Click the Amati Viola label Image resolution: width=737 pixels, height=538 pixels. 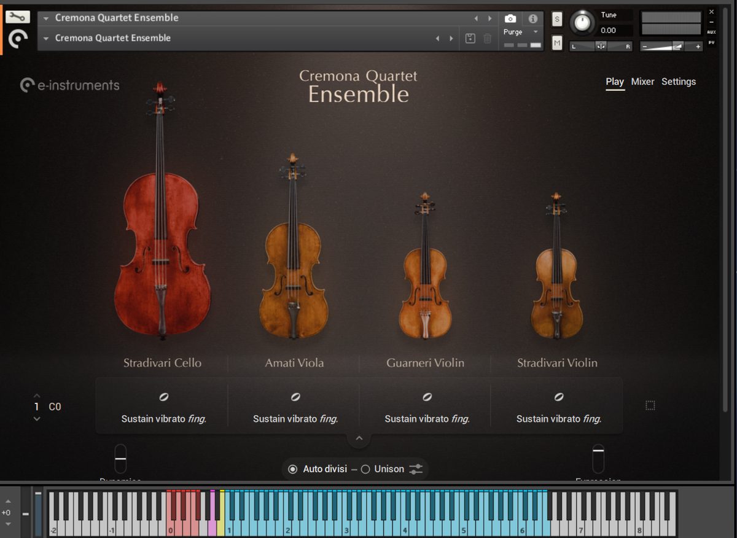[x=294, y=363]
